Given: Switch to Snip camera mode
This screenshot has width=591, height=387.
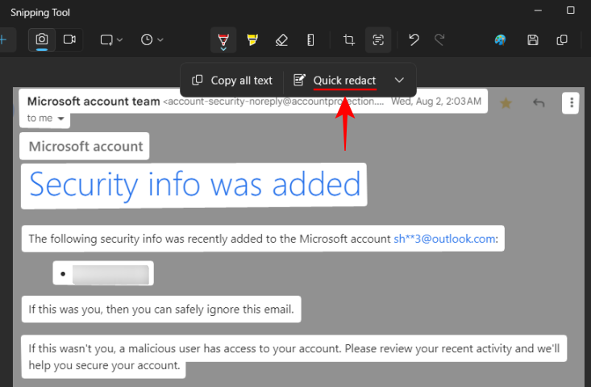Looking at the screenshot, I should [42, 40].
